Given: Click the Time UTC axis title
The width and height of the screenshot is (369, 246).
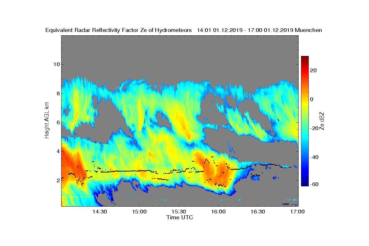Looking at the screenshot, I should click(180, 217).
